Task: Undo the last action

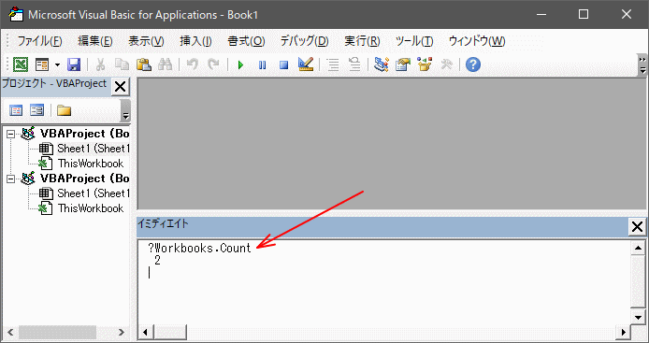Action: coord(192,64)
